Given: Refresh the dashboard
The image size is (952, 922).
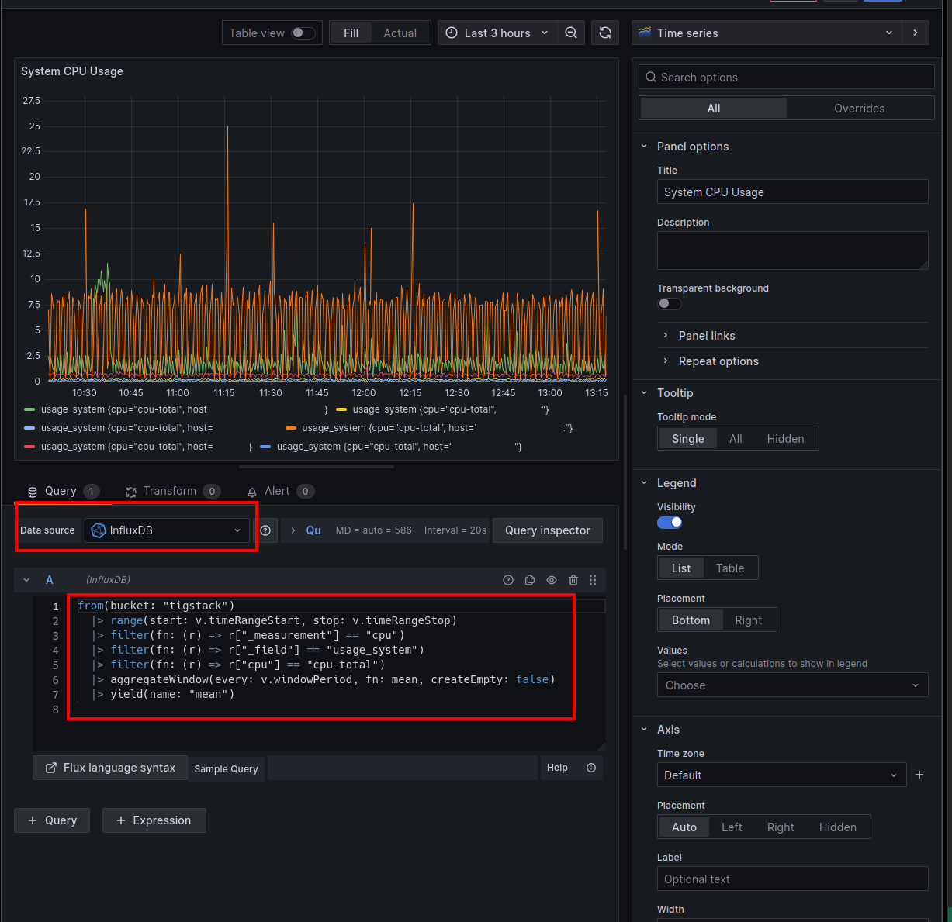Looking at the screenshot, I should click(605, 33).
